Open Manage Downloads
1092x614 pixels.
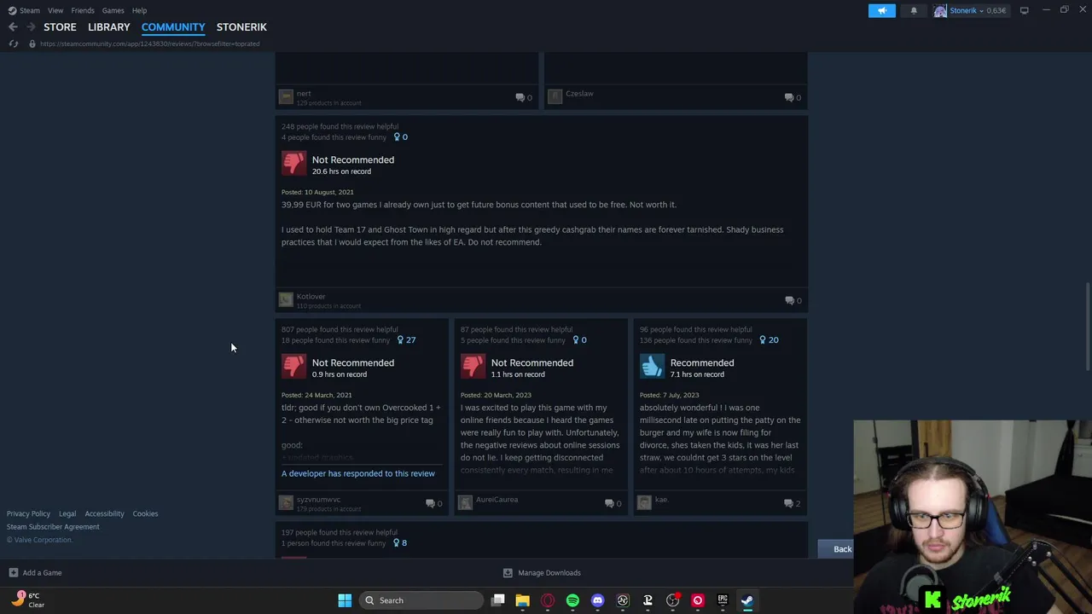(x=542, y=572)
